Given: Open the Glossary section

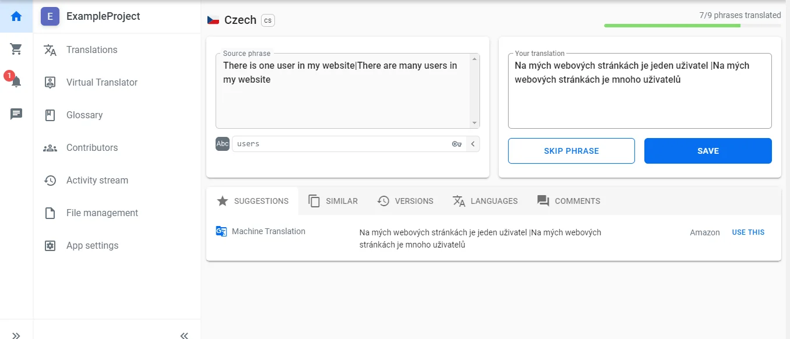Looking at the screenshot, I should (84, 115).
